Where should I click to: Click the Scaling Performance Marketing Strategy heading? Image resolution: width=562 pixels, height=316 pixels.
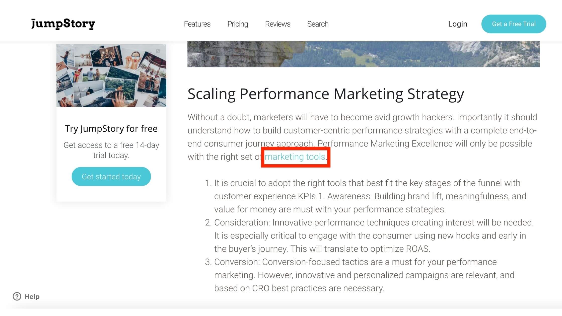pyautogui.click(x=326, y=94)
